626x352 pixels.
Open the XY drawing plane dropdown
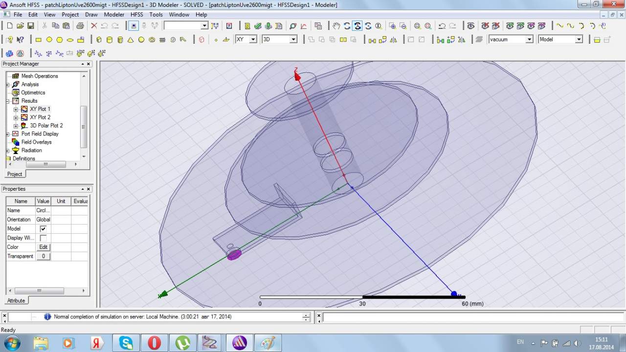(x=253, y=40)
